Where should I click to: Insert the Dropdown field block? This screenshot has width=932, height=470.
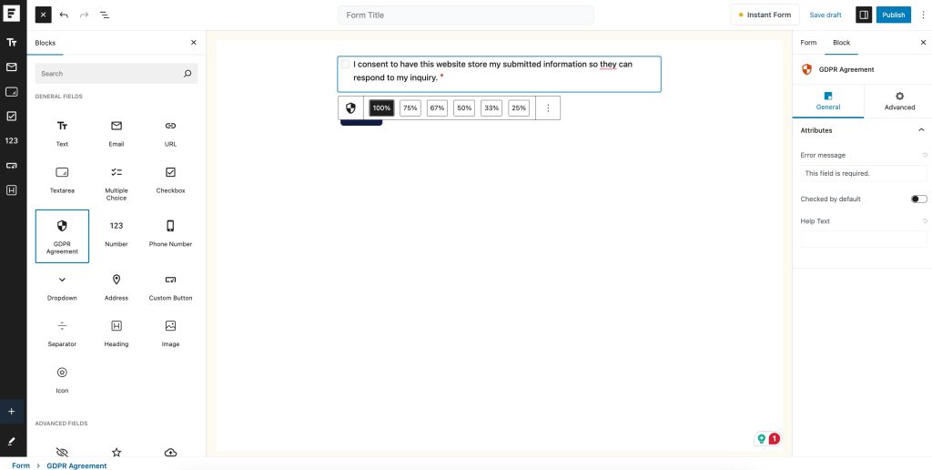[62, 286]
